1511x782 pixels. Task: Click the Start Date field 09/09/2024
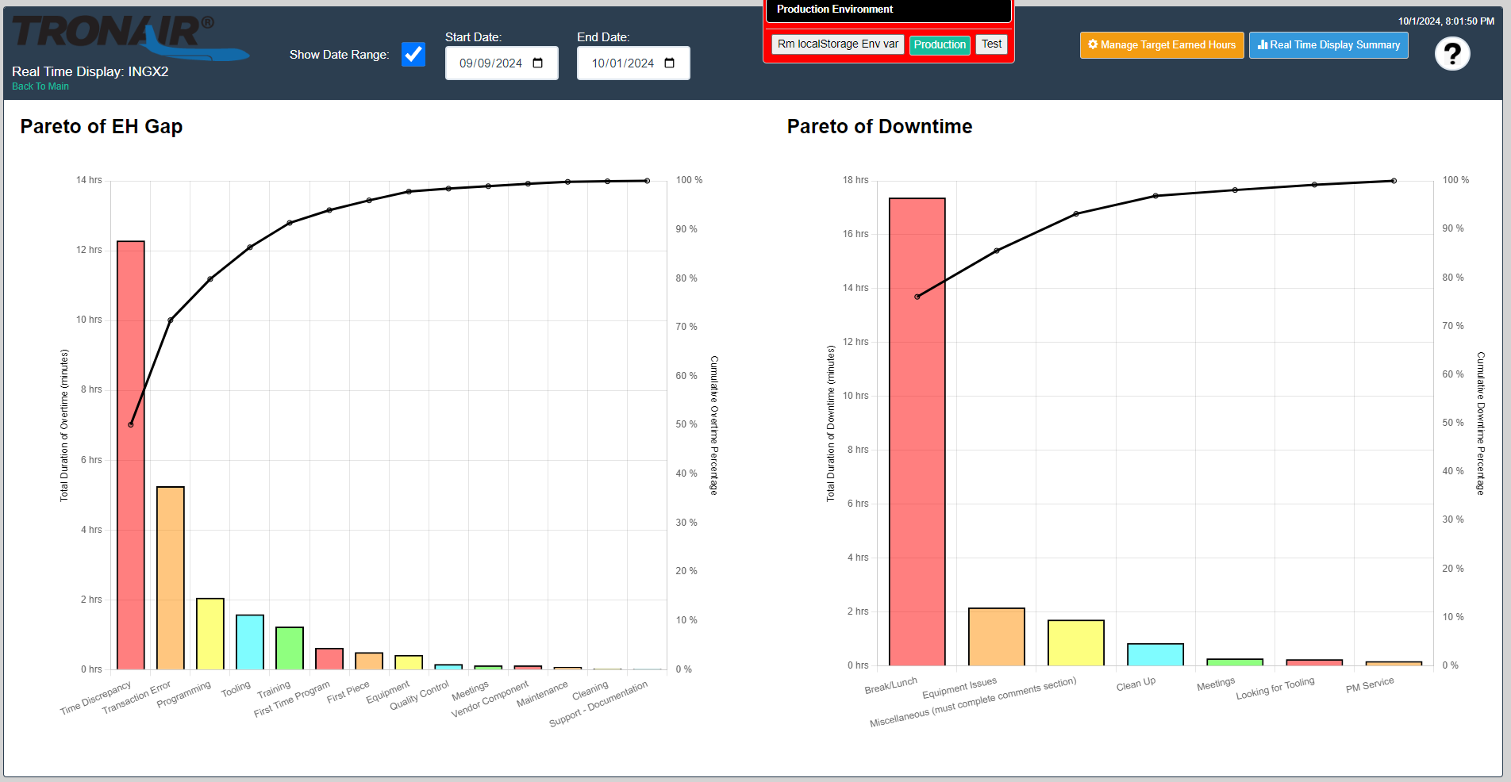click(x=502, y=63)
